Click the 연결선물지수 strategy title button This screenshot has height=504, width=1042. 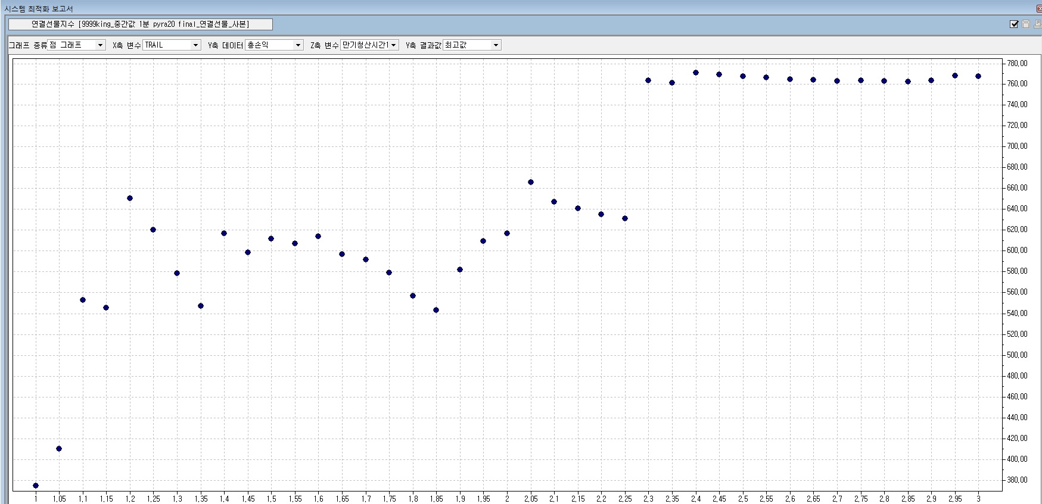pyautogui.click(x=141, y=24)
